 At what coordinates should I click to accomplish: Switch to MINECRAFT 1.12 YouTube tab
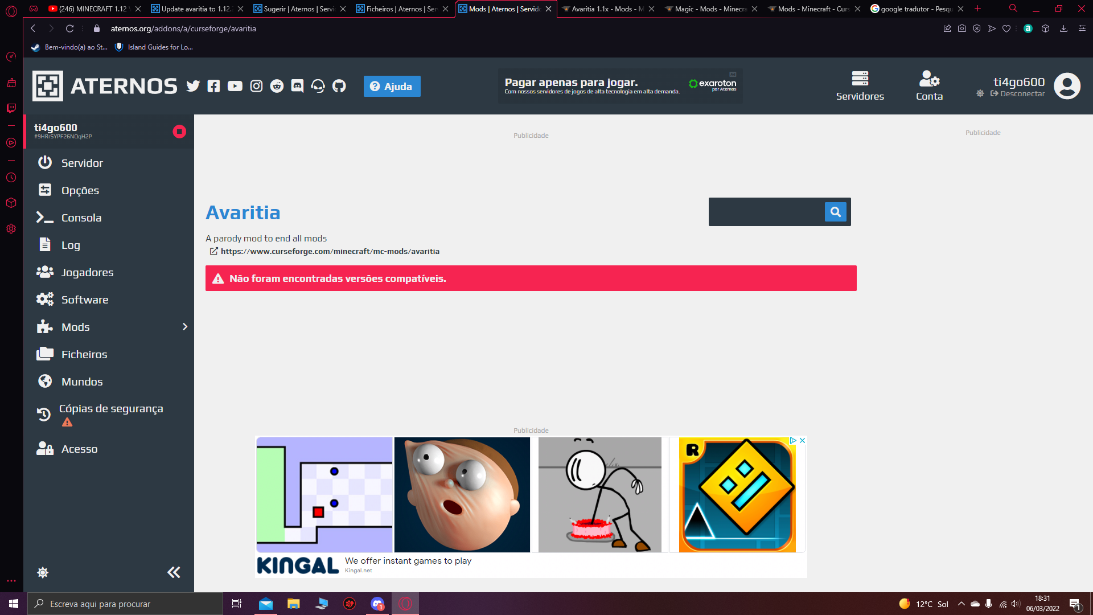point(94,9)
